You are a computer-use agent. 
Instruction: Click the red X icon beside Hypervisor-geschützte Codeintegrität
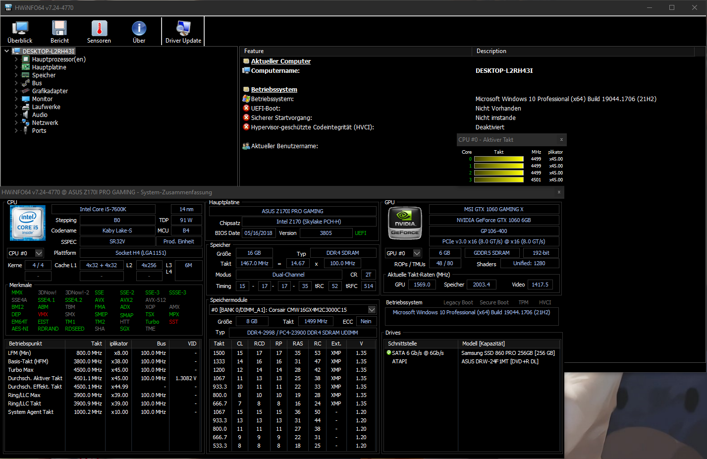click(246, 127)
